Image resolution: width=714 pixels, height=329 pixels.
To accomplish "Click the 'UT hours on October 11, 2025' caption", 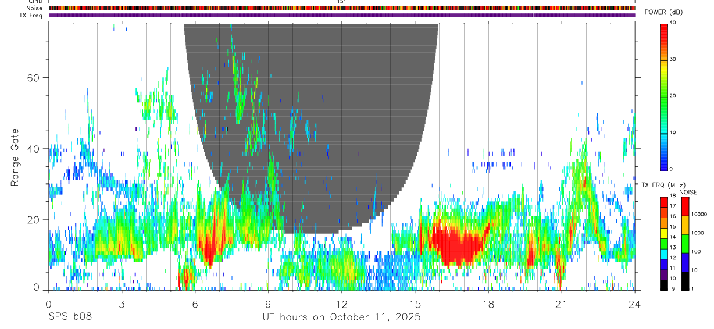I will (341, 317).
